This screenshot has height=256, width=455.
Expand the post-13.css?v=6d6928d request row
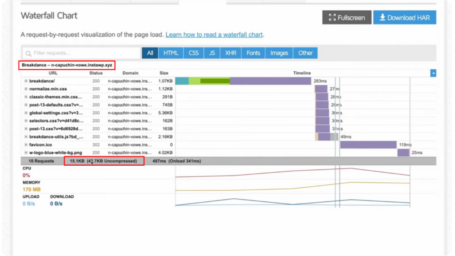click(26, 128)
